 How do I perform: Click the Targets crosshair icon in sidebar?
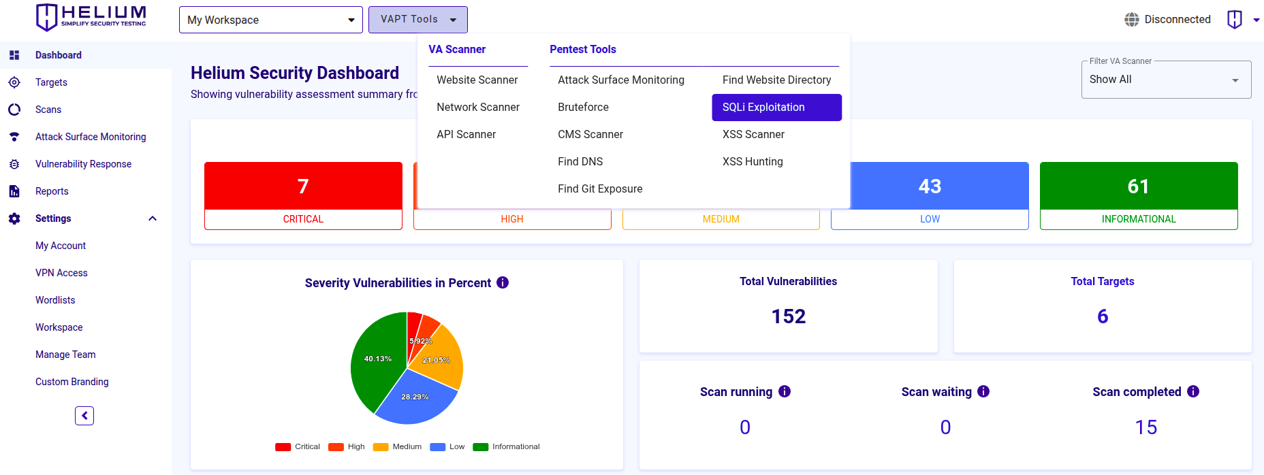pyautogui.click(x=14, y=82)
